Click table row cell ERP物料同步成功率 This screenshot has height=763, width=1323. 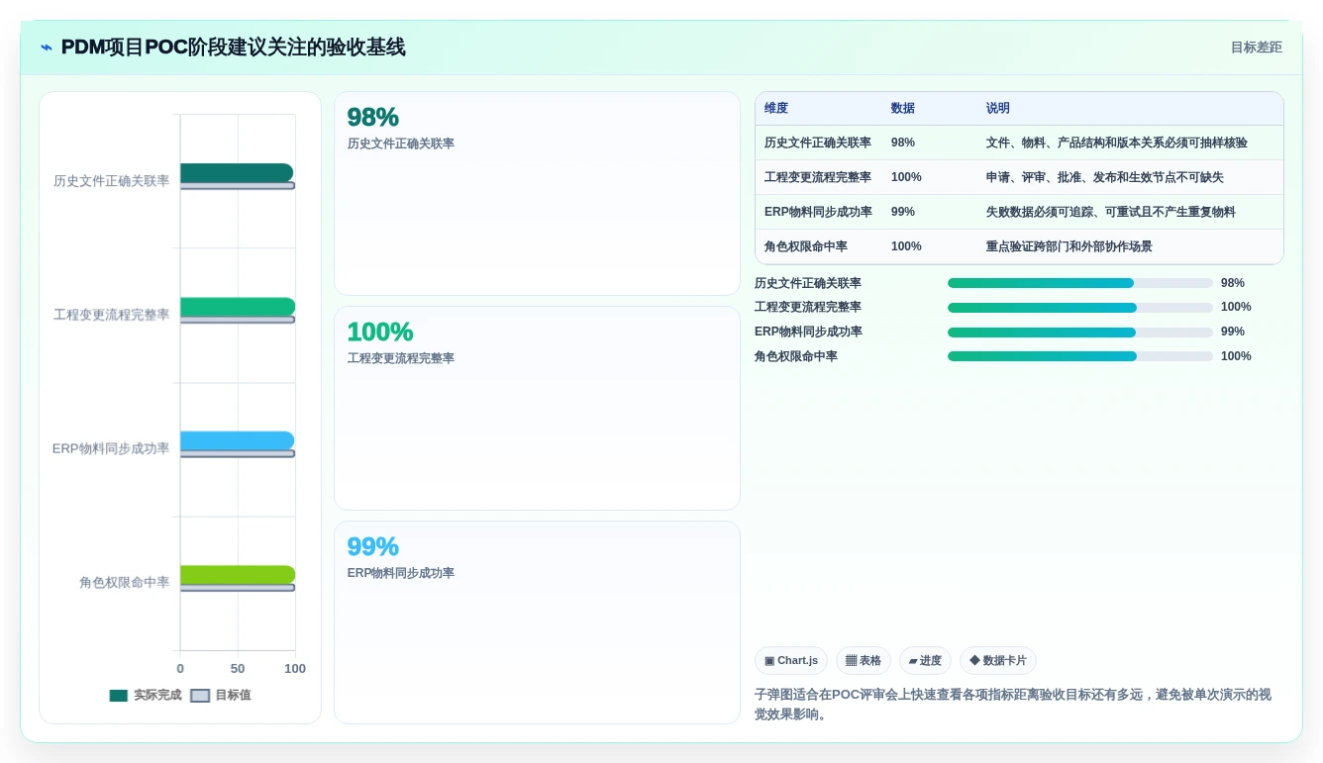point(818,212)
